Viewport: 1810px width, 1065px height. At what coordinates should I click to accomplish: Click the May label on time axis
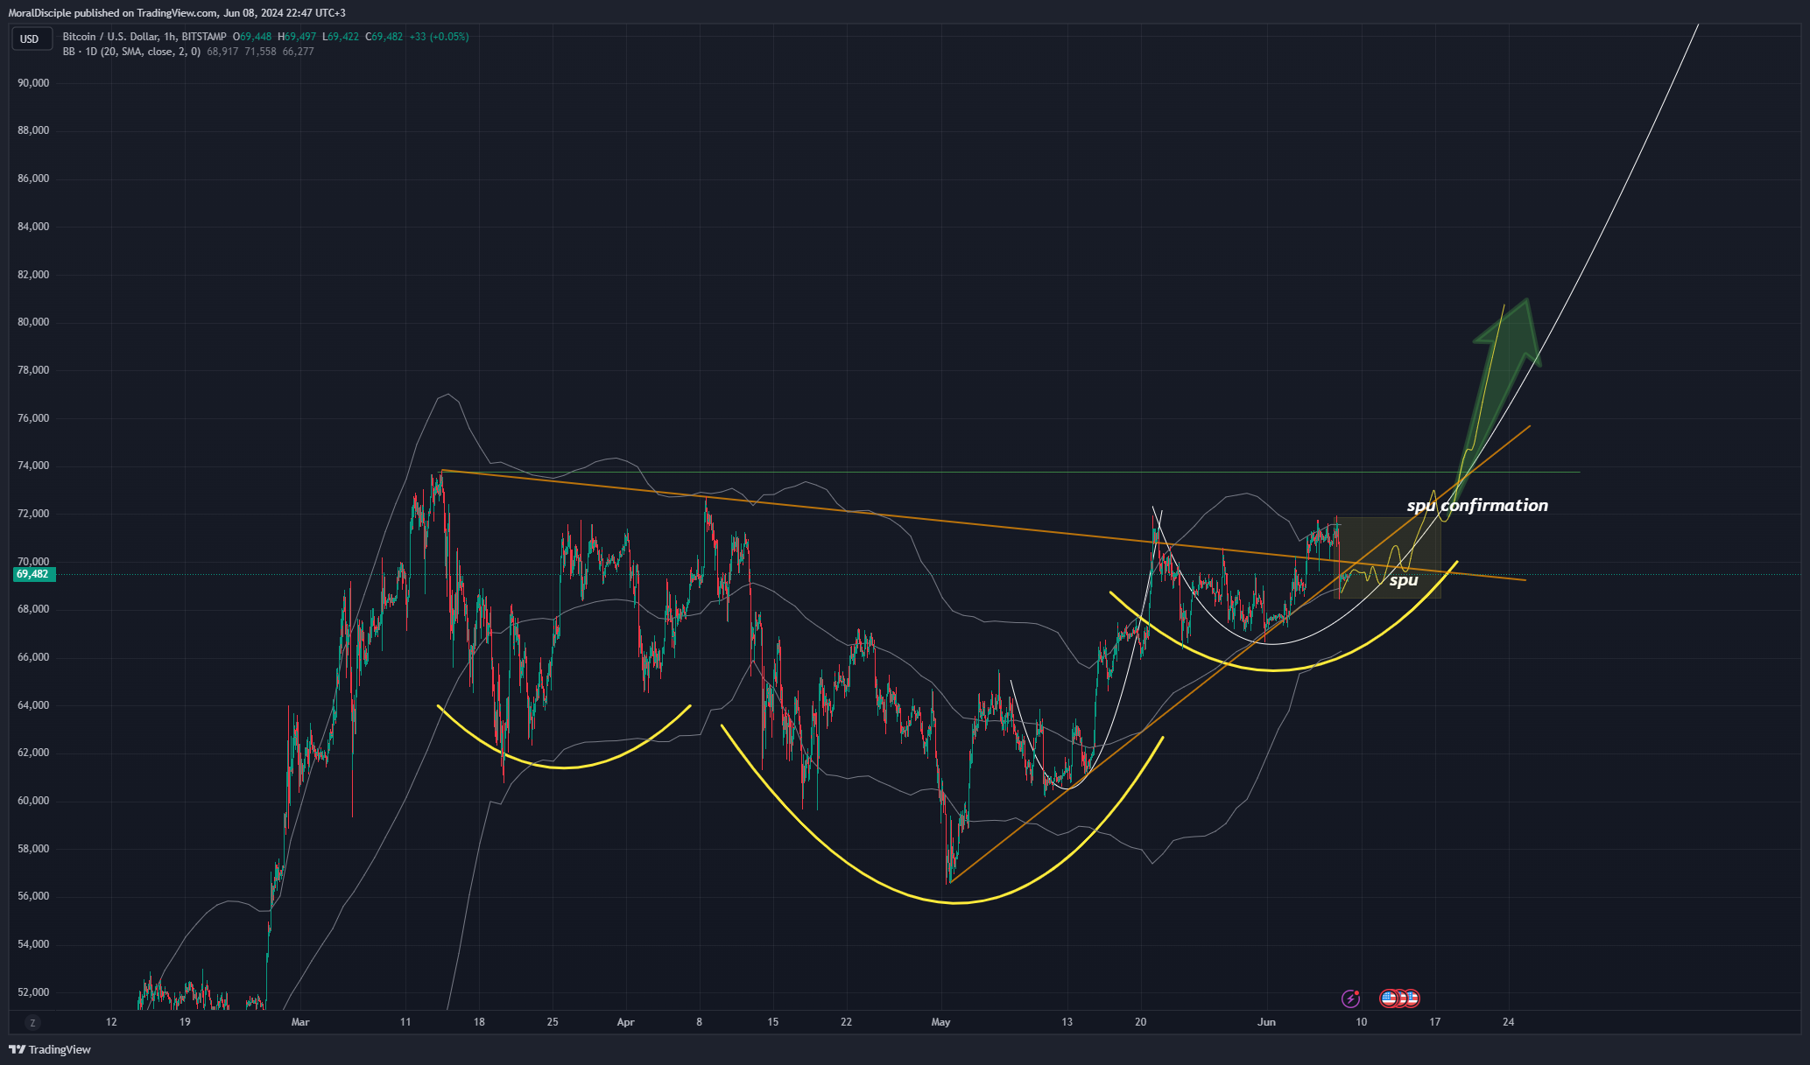[940, 1022]
